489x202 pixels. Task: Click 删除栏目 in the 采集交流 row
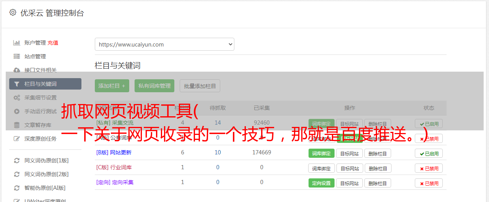click(x=378, y=123)
